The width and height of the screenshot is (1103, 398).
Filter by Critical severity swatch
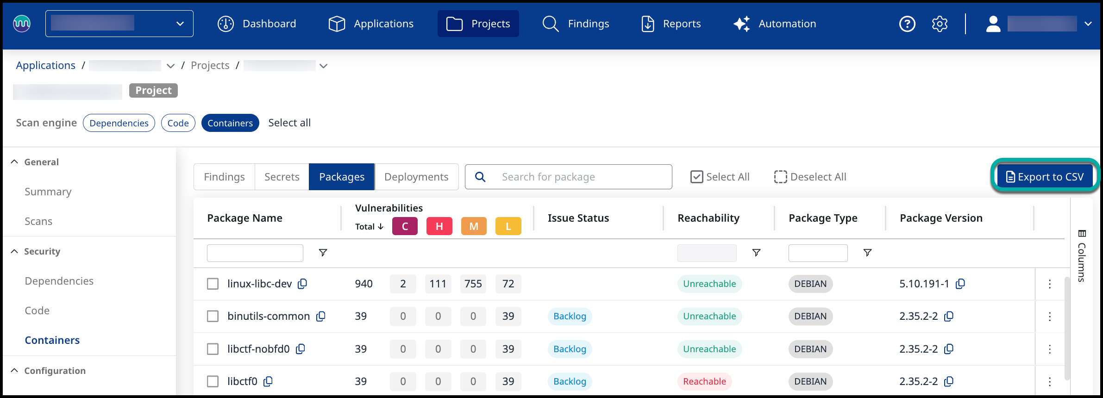tap(405, 226)
